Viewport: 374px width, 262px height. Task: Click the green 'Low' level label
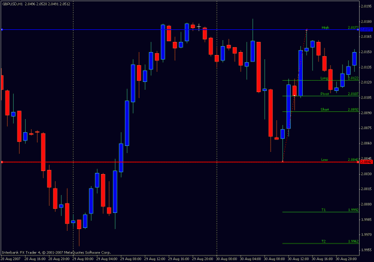(324, 160)
